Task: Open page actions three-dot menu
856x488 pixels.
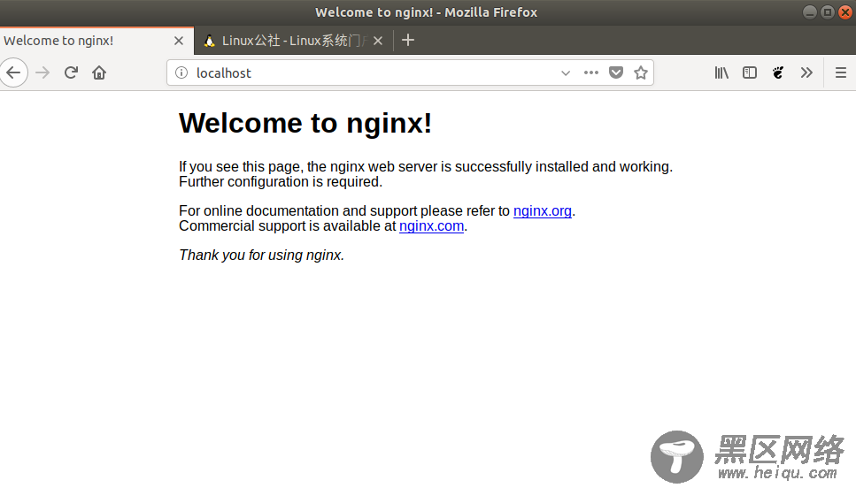Action: [590, 72]
